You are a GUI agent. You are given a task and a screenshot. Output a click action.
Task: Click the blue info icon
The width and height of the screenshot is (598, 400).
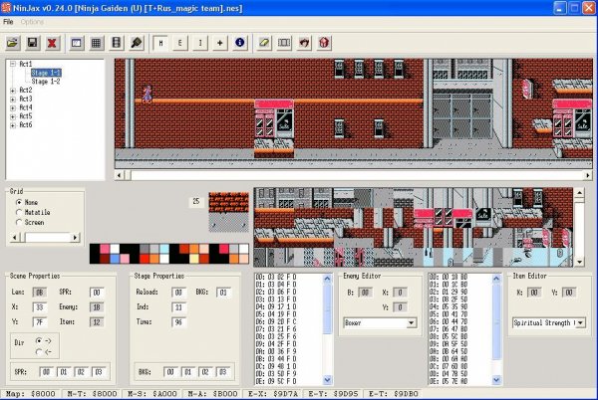239,43
